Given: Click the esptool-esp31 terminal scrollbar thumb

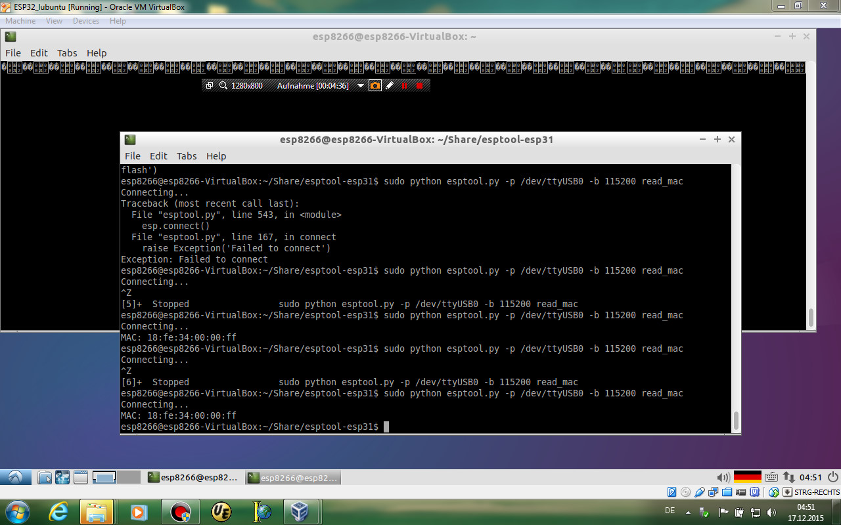Looking at the screenshot, I should click(736, 421).
